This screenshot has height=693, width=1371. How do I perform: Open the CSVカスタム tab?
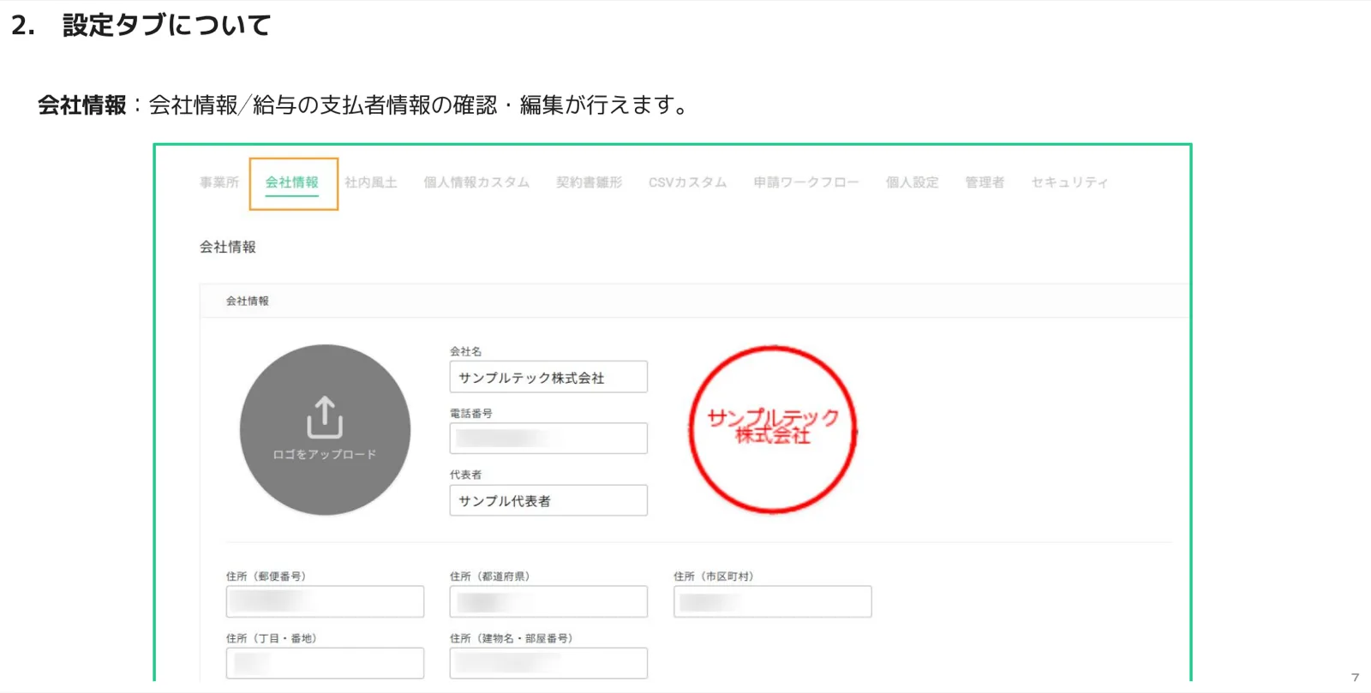(687, 182)
